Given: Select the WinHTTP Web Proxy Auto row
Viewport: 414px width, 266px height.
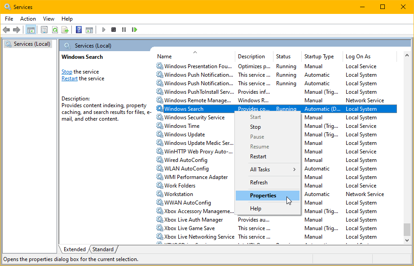Looking at the screenshot, I should 276,152.
